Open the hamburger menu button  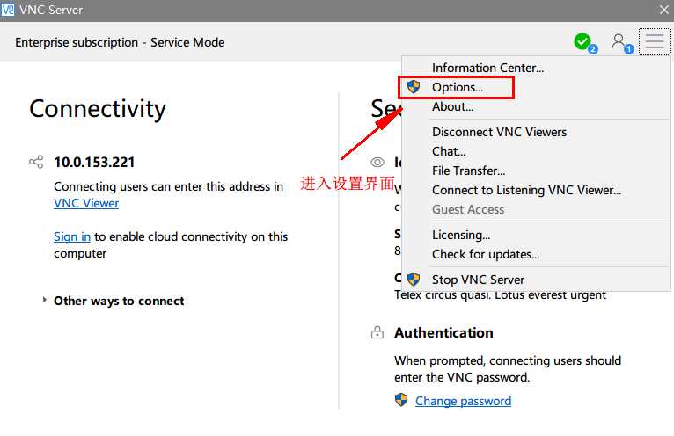655,41
